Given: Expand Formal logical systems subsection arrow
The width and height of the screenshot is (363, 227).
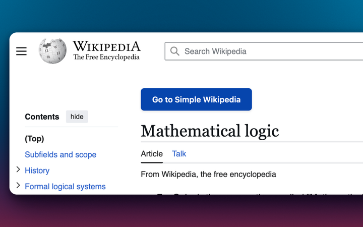Looking at the screenshot, I should click(x=18, y=186).
